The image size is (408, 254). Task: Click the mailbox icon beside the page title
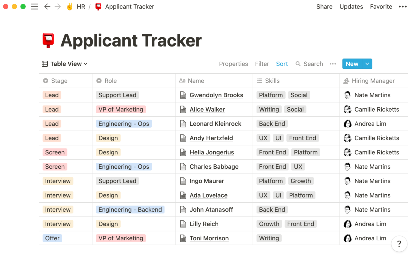point(48,40)
